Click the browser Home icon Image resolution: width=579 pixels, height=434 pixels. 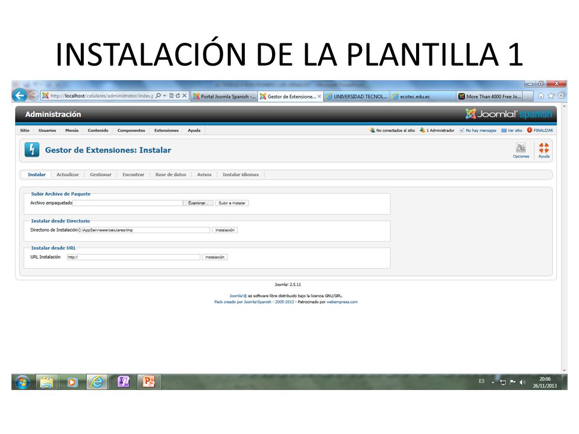point(541,96)
